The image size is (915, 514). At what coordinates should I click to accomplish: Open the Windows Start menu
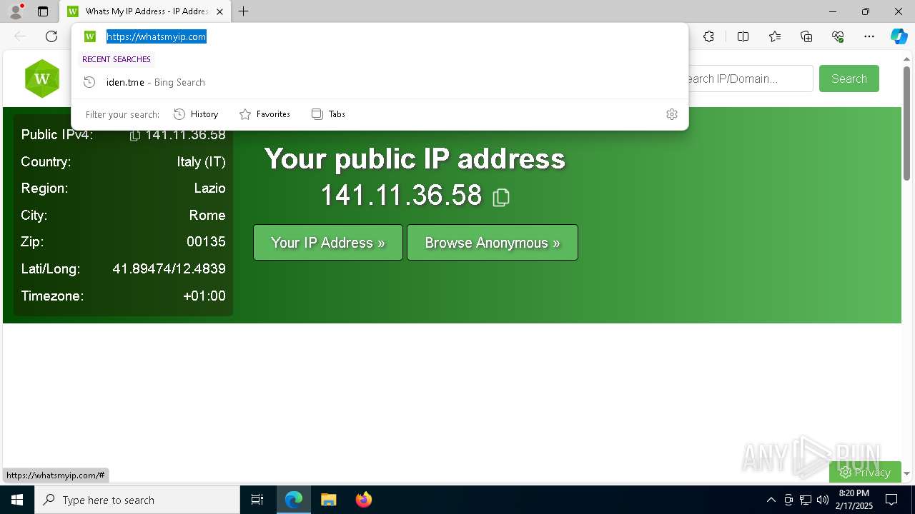tap(17, 500)
